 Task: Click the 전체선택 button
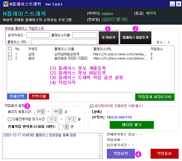point(17,96)
